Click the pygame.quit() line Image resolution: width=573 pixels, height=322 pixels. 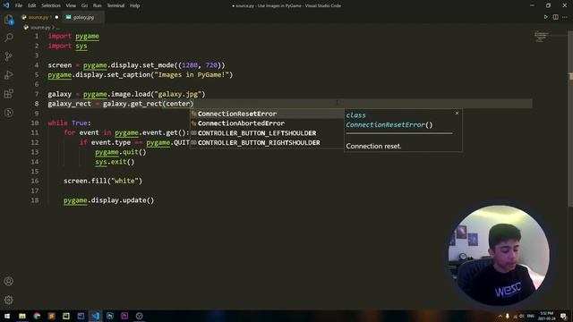point(121,152)
